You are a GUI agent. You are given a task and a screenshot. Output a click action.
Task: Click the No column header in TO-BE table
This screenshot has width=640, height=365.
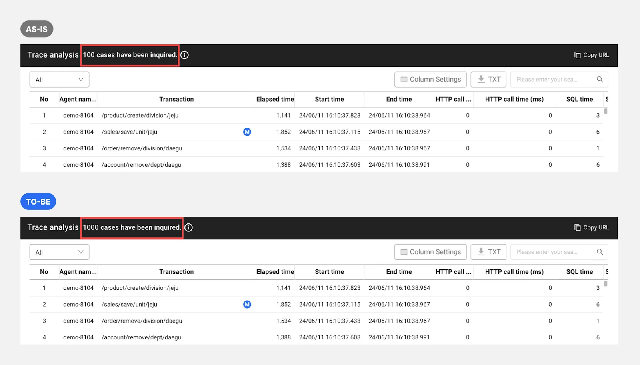click(44, 272)
